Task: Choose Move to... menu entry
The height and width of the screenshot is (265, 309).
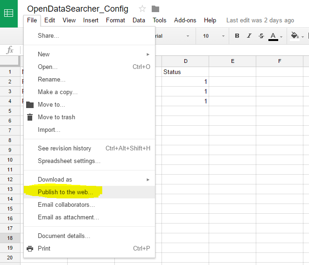Action: [89, 105]
